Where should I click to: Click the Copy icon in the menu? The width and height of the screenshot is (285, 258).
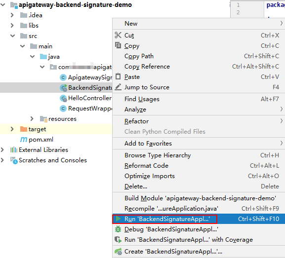118,45
